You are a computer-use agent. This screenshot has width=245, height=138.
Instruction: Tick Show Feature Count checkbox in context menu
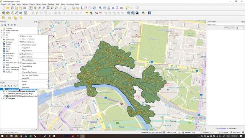[21, 45]
